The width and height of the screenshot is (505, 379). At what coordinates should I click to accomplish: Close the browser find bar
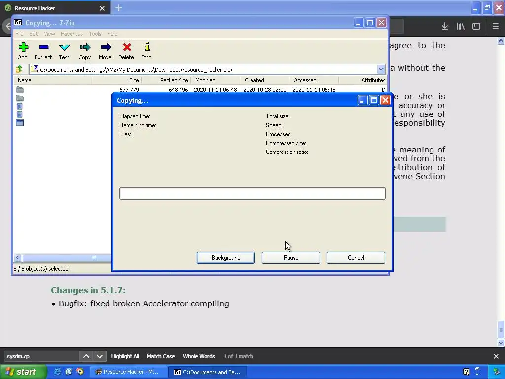click(x=496, y=356)
